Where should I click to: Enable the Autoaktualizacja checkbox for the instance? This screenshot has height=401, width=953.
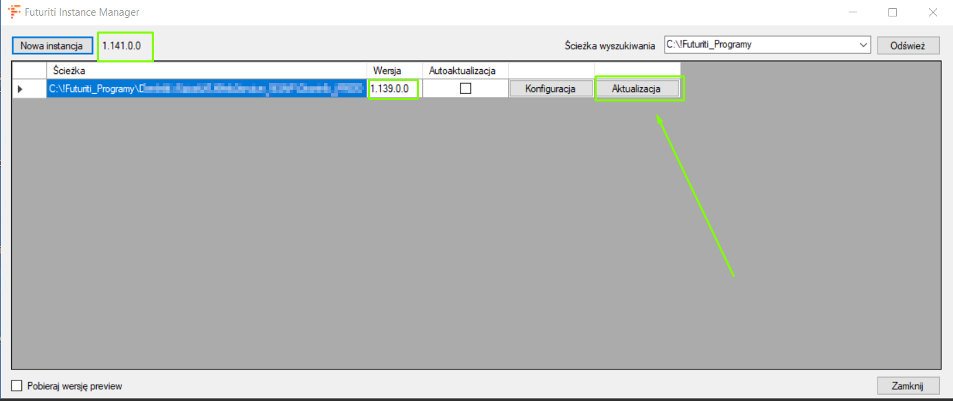pos(466,88)
